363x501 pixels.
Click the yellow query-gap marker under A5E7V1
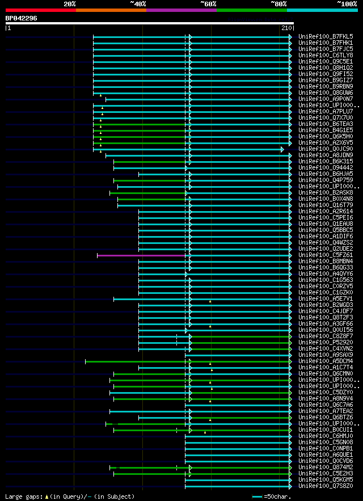pyautogui.click(x=210, y=301)
